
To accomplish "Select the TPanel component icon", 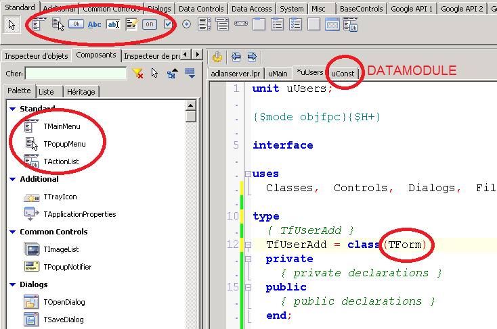I will click(314, 24).
